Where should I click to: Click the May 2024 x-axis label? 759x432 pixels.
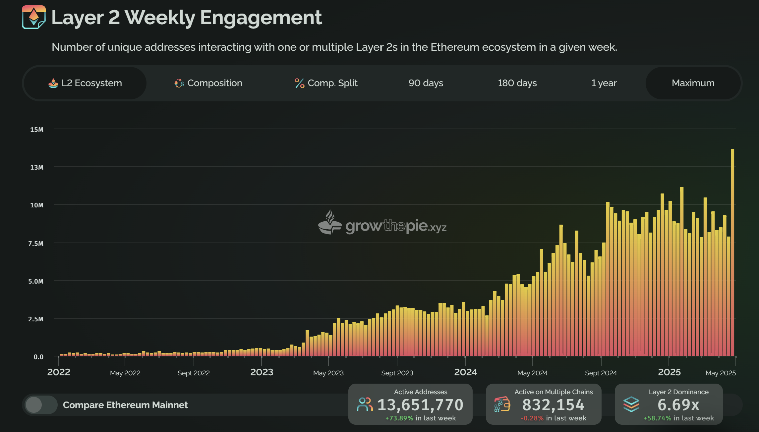(x=532, y=373)
